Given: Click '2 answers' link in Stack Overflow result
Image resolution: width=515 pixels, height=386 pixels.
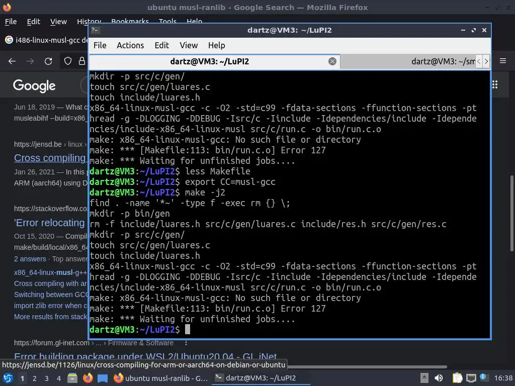Looking at the screenshot, I should (x=30, y=259).
